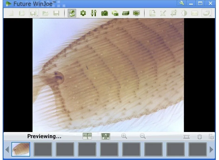Zoom out with the magnifier minus icon
This screenshot has width=219, height=160.
(x=143, y=136)
